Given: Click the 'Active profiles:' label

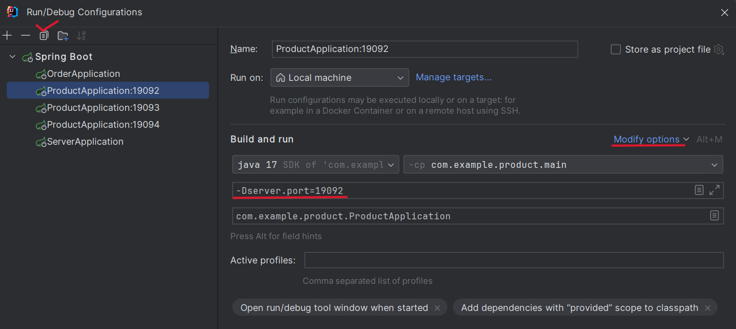Looking at the screenshot, I should coord(263,261).
